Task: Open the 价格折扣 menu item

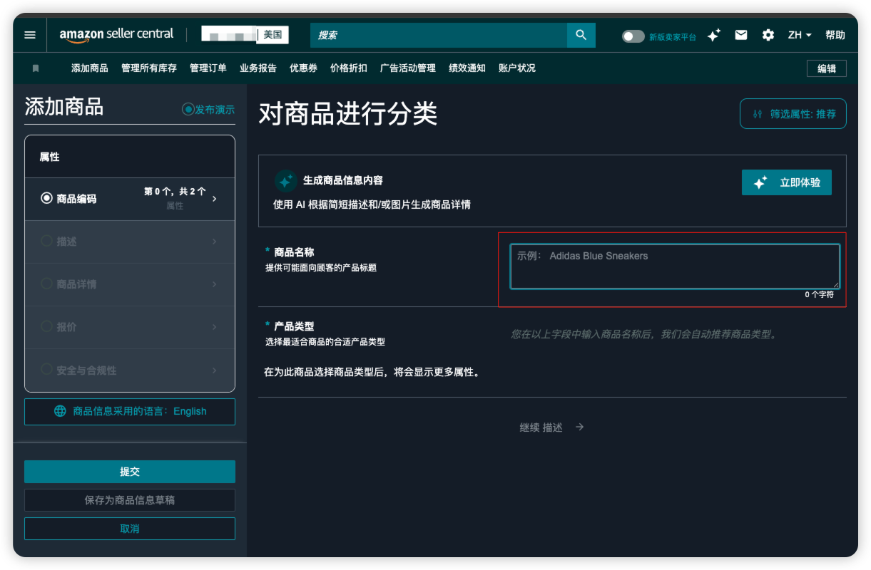Action: pyautogui.click(x=349, y=68)
